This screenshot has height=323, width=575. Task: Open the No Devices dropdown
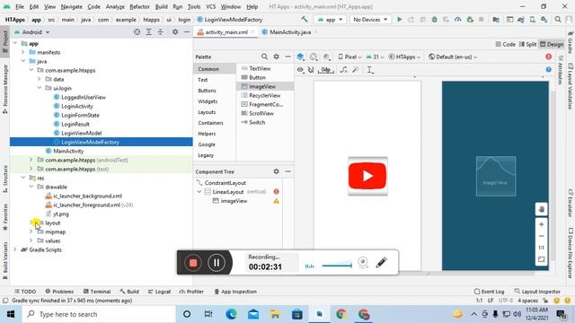coord(369,20)
